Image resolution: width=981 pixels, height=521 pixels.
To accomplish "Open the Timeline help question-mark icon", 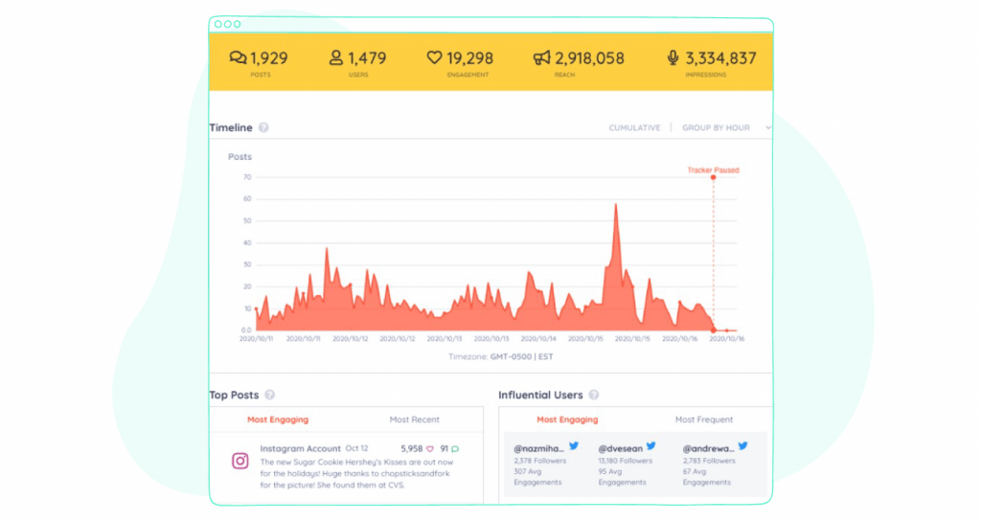I will click(x=263, y=127).
